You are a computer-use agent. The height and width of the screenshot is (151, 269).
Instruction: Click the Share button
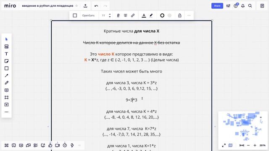pyautogui.click(x=217, y=6)
